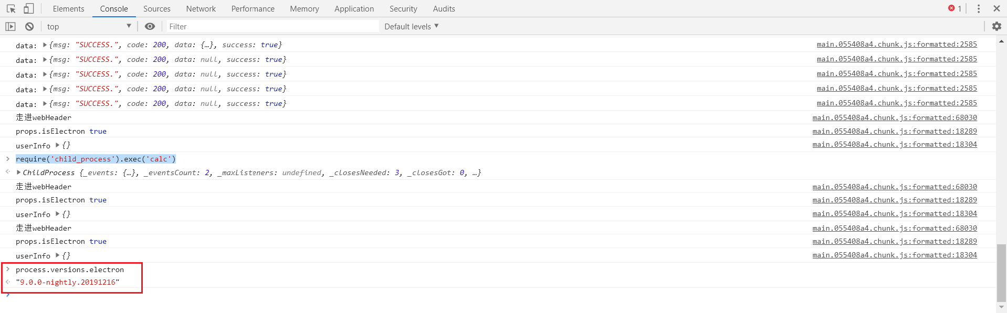Click the first 走进webHeader log message

[x=44, y=117]
